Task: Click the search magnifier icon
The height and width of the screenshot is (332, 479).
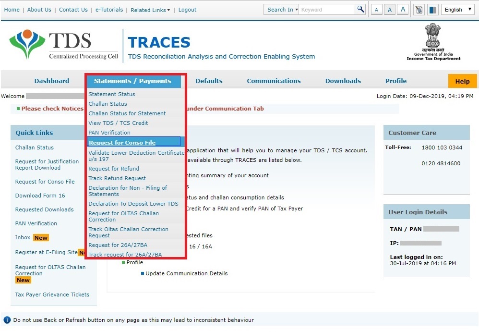Action: pos(361,9)
